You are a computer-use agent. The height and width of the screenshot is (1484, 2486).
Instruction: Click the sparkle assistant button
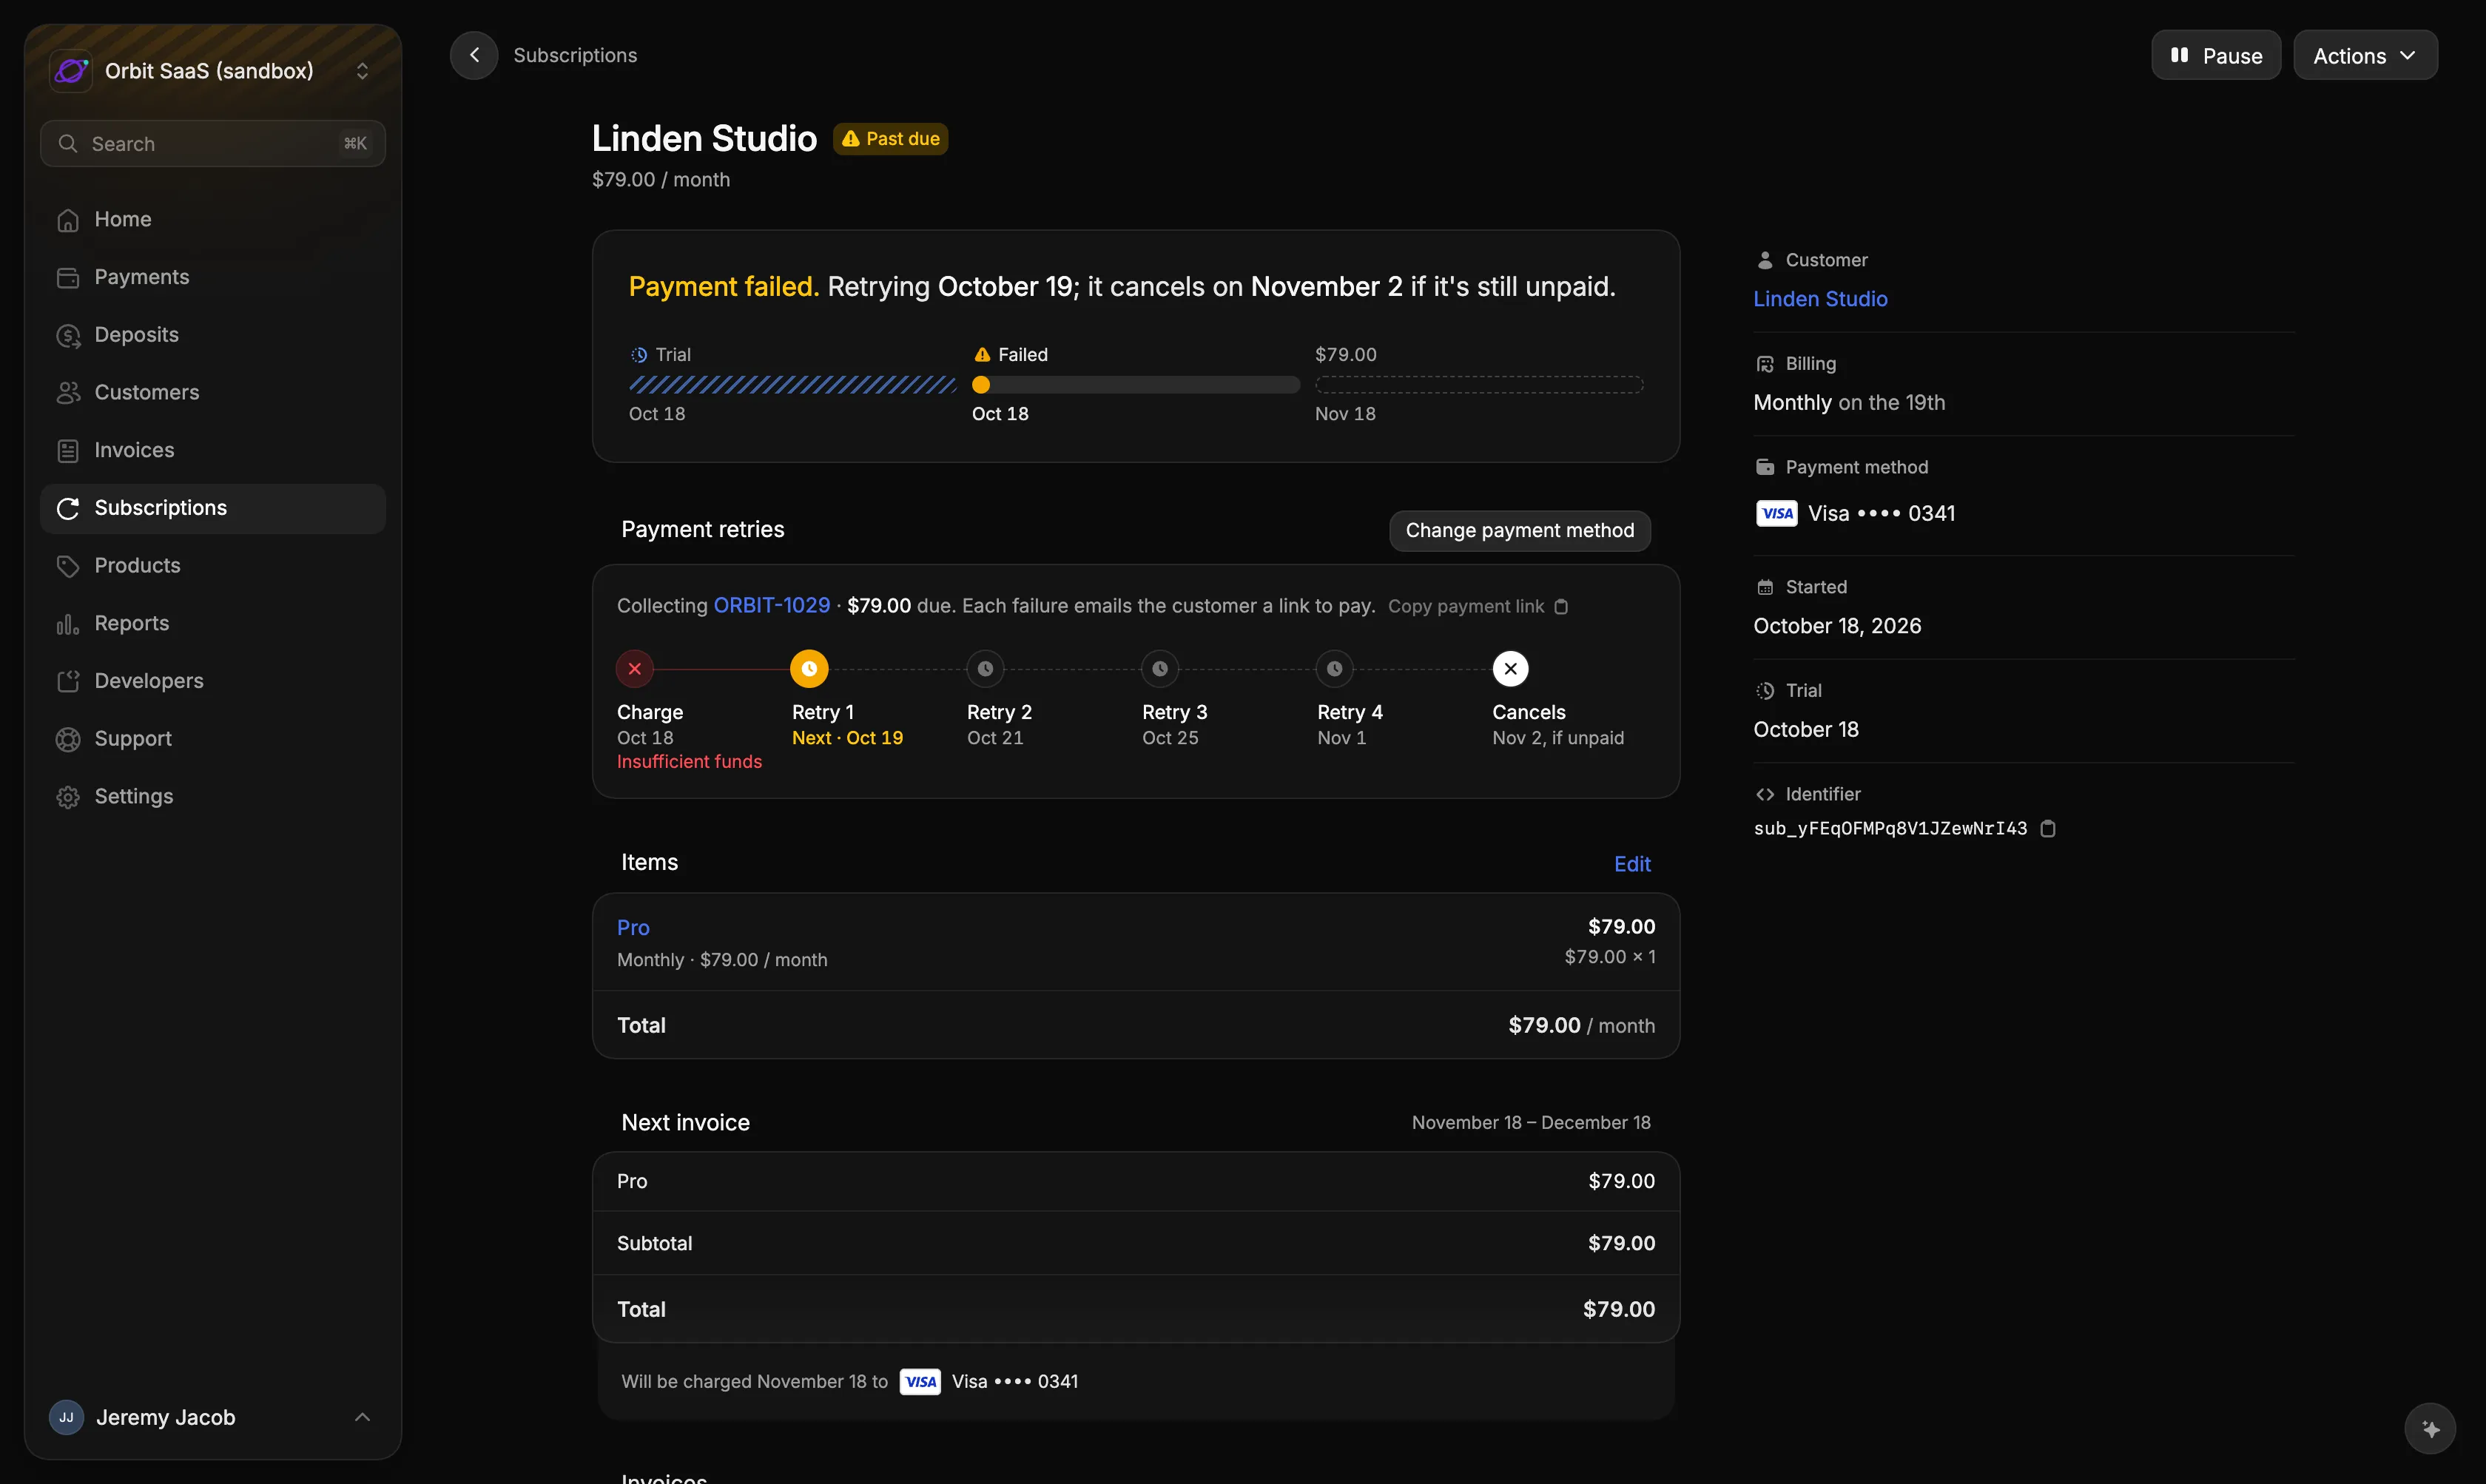2430,1429
